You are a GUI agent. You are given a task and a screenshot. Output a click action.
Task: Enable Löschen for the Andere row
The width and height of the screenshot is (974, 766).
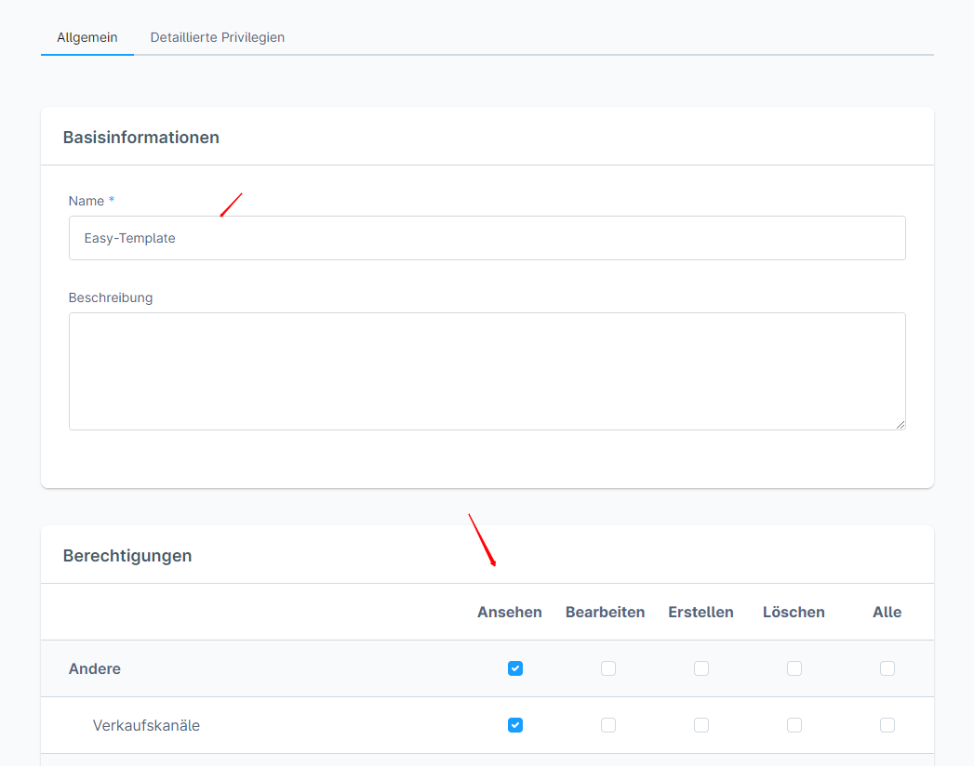point(794,668)
